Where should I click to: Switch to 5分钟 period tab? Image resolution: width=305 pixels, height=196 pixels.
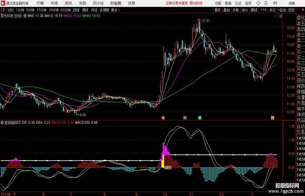tap(30, 10)
